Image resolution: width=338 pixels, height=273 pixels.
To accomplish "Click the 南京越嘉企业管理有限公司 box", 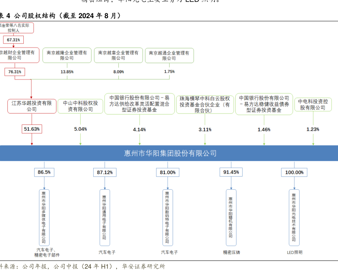I will [x=118, y=55].
